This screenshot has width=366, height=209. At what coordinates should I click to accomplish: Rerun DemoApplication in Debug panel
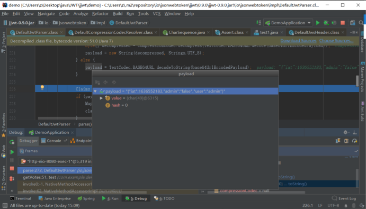[x=12, y=142]
